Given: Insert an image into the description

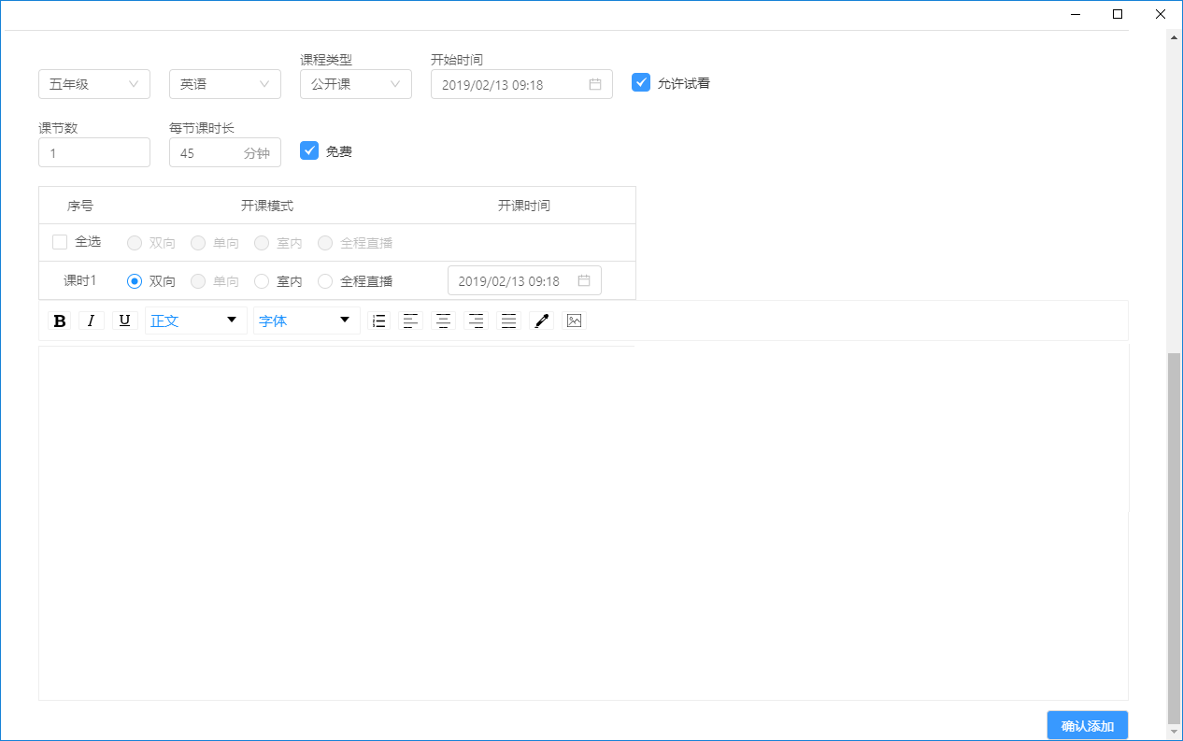Looking at the screenshot, I should click(x=573, y=321).
